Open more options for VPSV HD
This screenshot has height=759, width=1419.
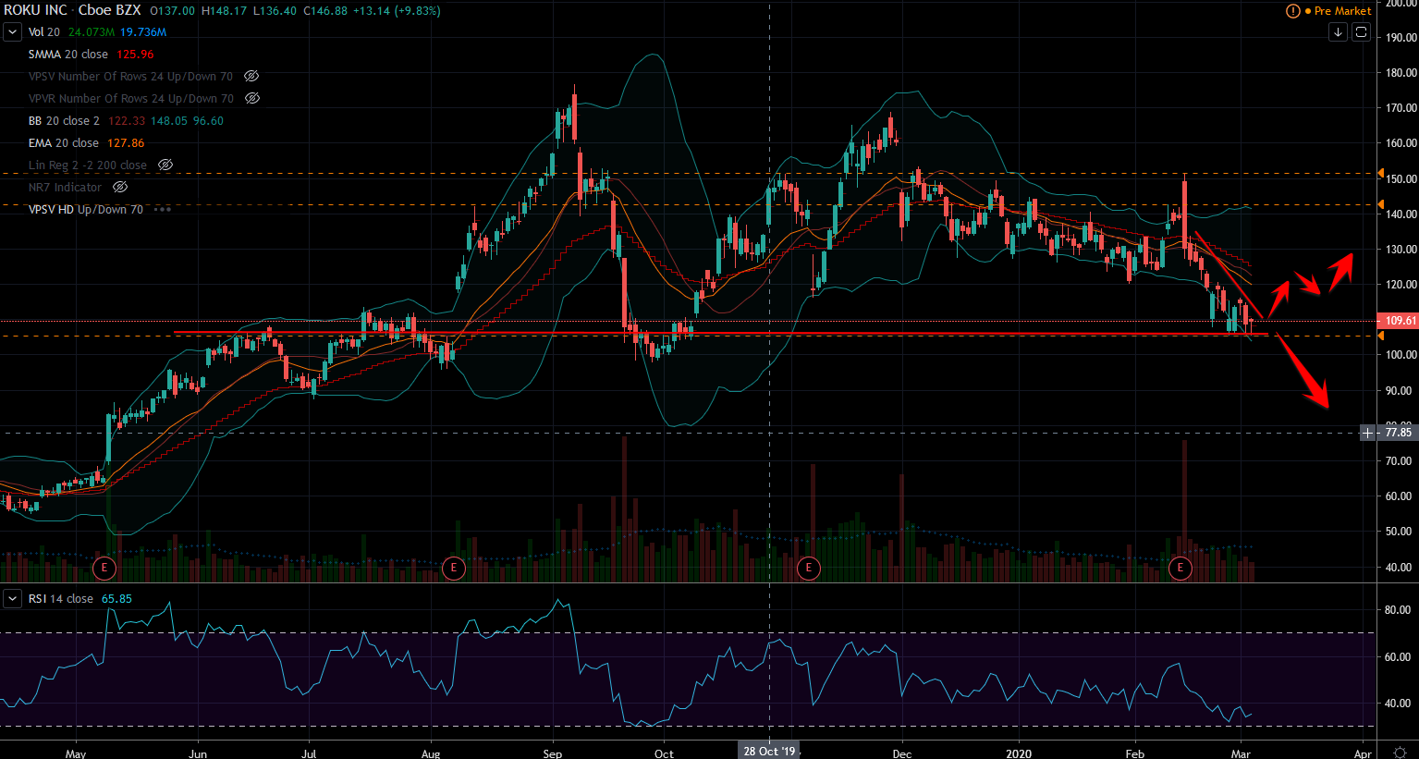pos(163,210)
